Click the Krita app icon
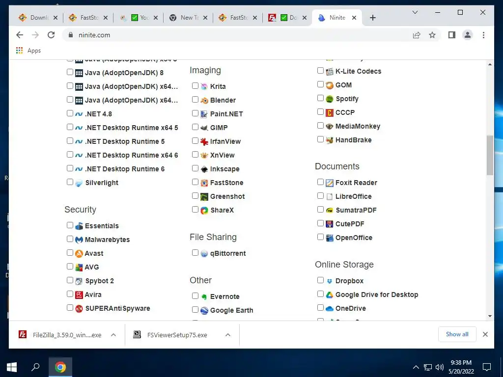 coord(204,86)
